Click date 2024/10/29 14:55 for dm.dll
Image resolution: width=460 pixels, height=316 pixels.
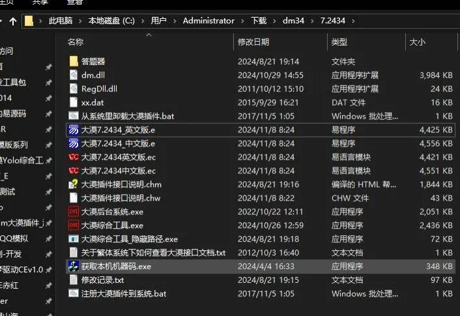270,75
